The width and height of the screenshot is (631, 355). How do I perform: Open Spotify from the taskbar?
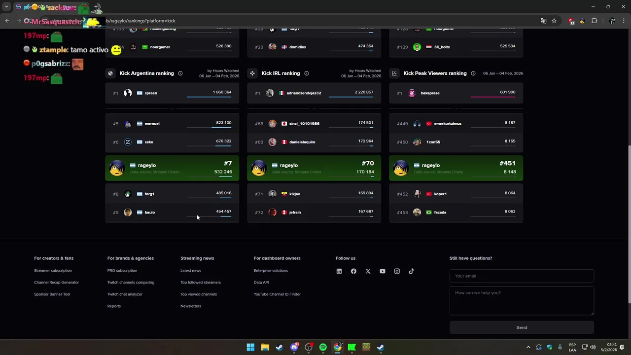pos(323,347)
